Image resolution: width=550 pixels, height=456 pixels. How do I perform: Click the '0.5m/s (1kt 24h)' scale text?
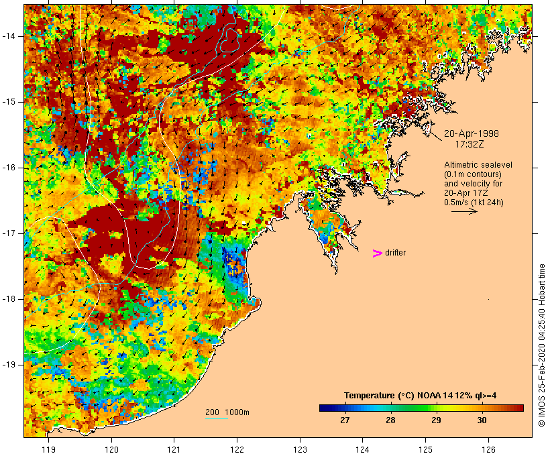pyautogui.click(x=474, y=203)
